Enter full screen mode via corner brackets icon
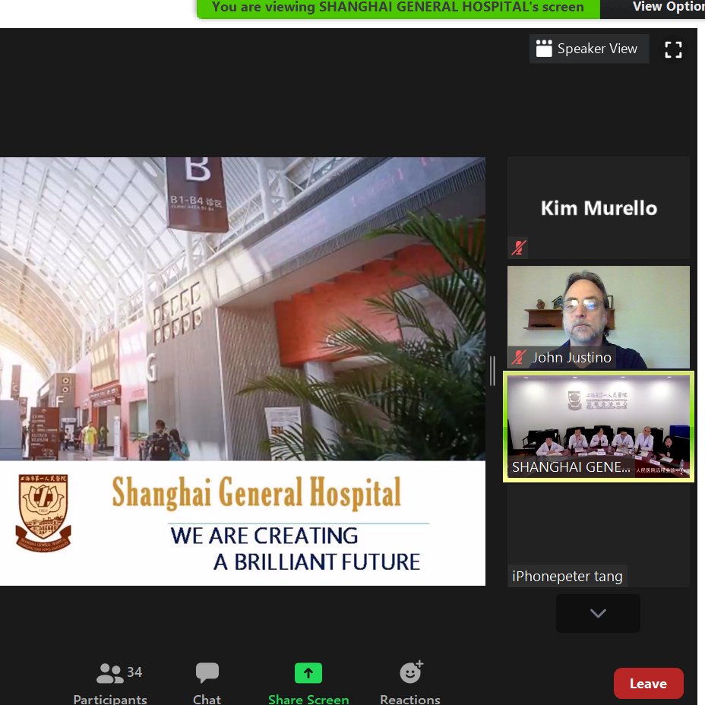 (673, 49)
